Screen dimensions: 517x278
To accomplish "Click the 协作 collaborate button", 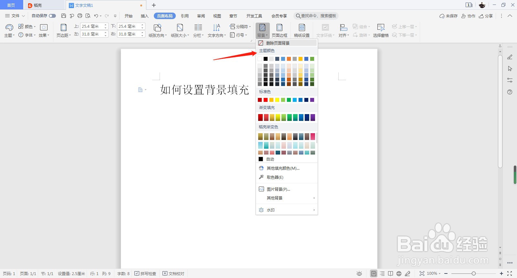I will [468, 16].
